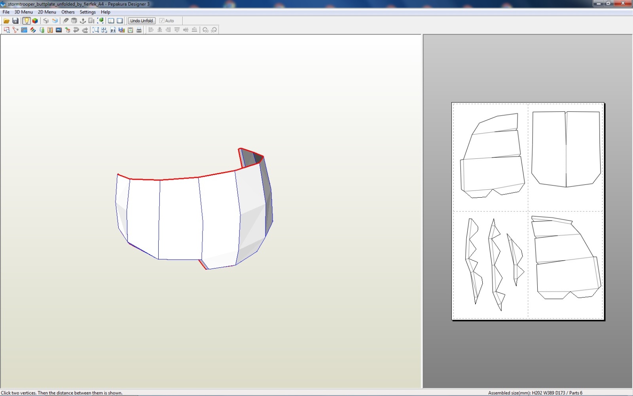
Task: Click the undo arrow icon
Action: click(76, 30)
